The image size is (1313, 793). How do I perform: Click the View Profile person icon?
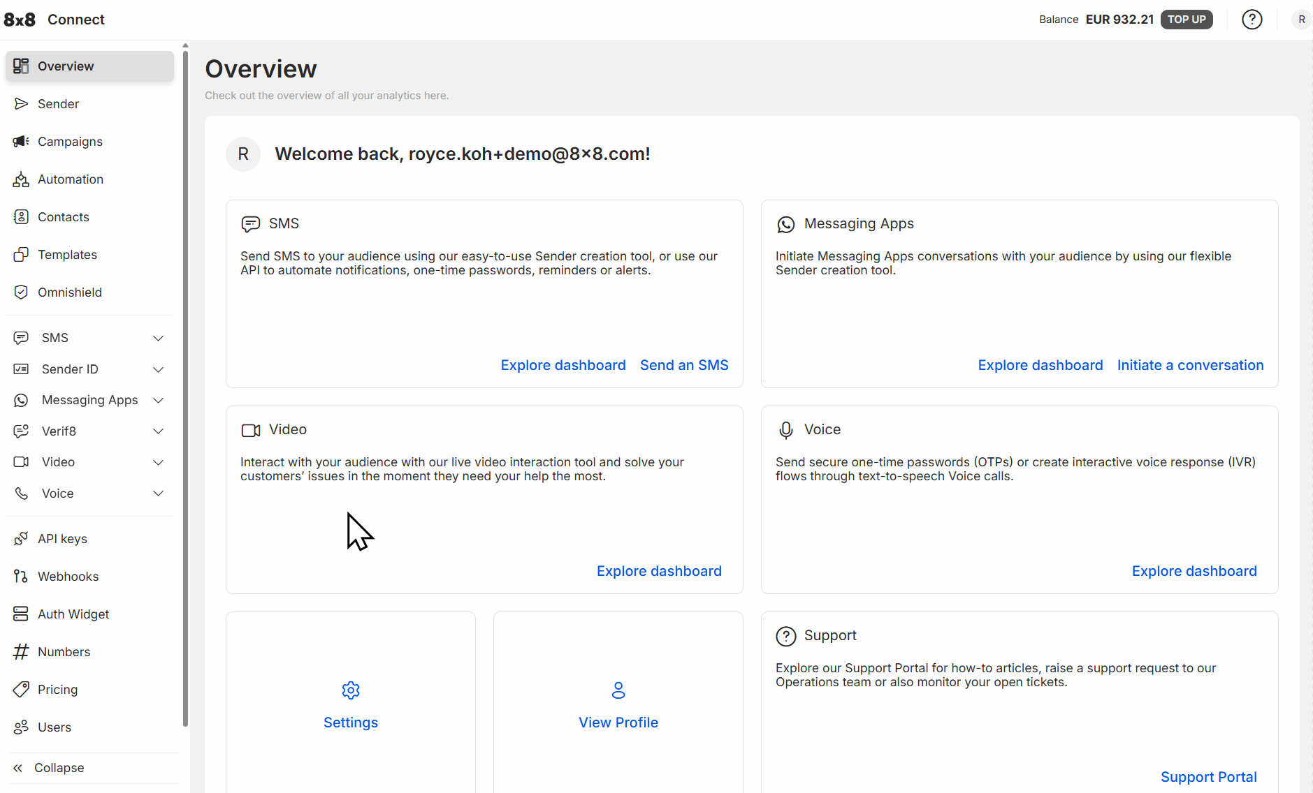pyautogui.click(x=618, y=690)
